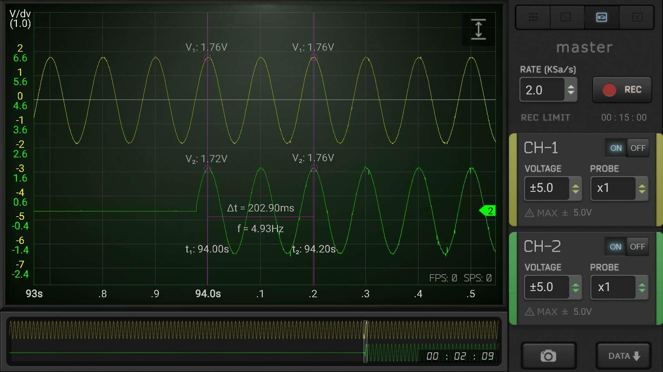Click the vertical autoscale arrow icon
663x372 pixels.
479,29
